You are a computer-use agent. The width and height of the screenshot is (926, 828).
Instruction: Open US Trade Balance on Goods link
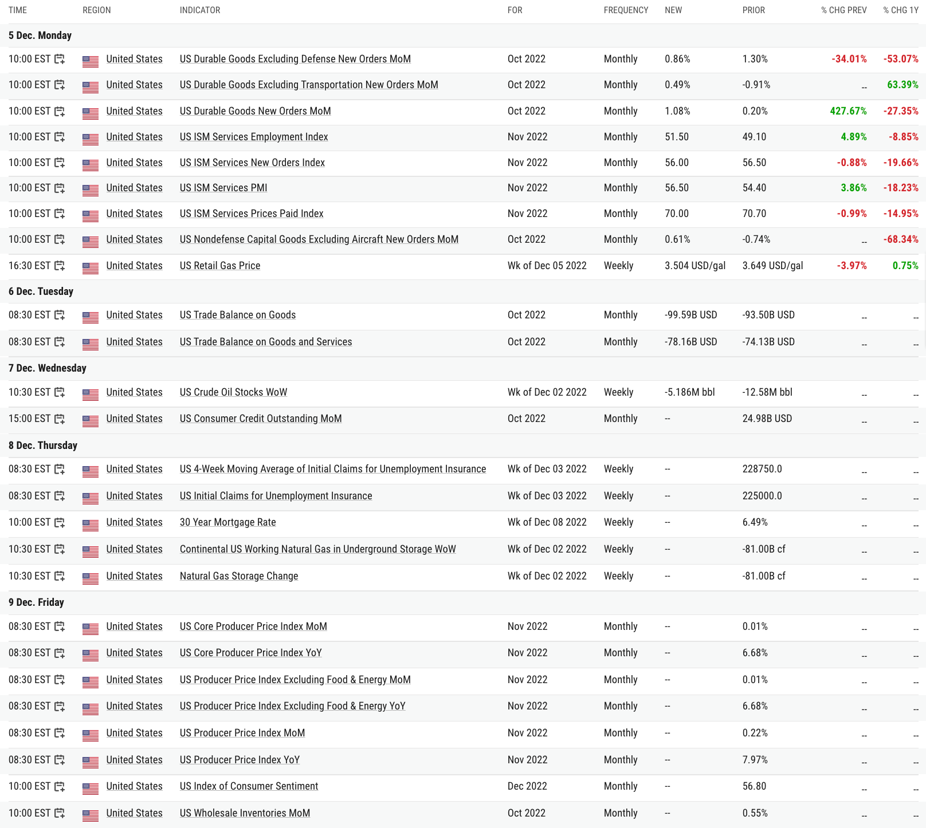point(238,315)
